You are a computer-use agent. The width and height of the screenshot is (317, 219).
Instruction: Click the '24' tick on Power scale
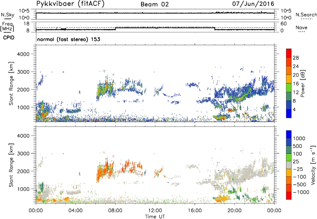point(296,66)
